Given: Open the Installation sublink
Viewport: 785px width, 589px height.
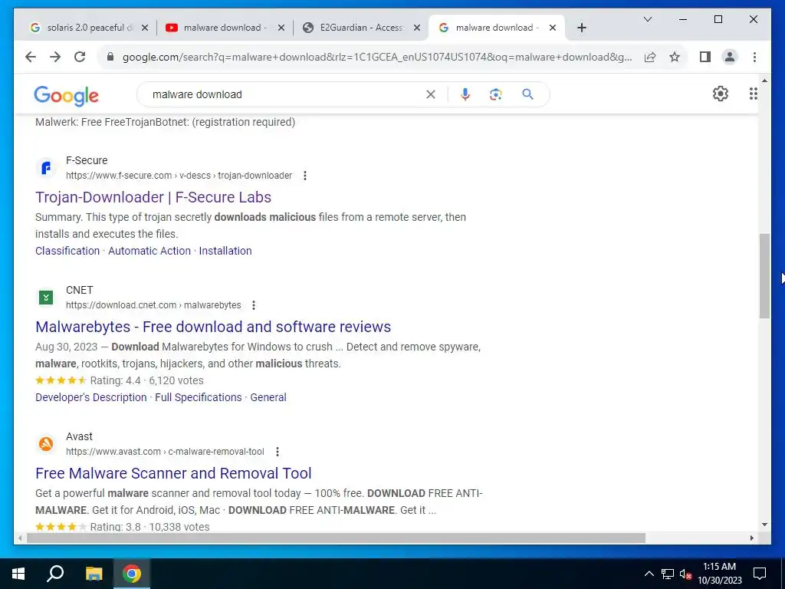Looking at the screenshot, I should pos(225,251).
